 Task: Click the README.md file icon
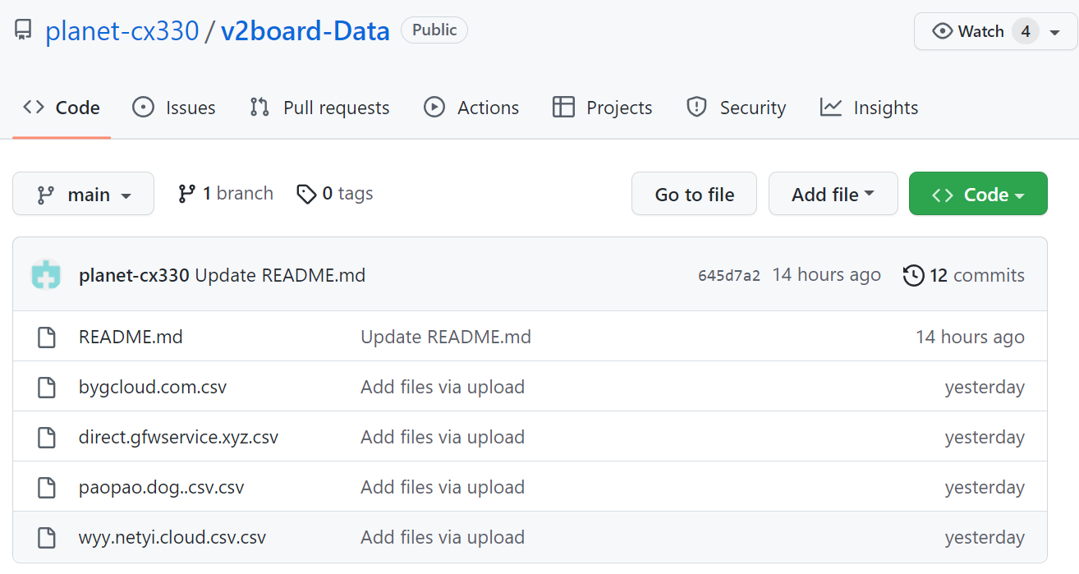[47, 337]
